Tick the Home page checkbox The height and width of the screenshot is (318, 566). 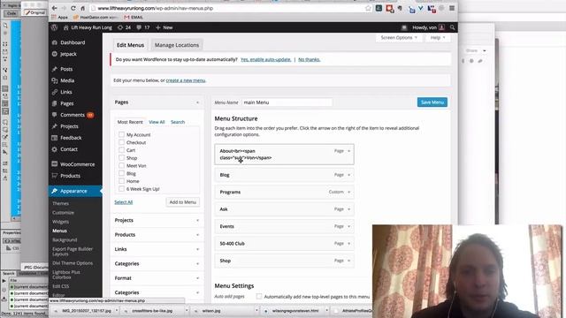click(122, 181)
